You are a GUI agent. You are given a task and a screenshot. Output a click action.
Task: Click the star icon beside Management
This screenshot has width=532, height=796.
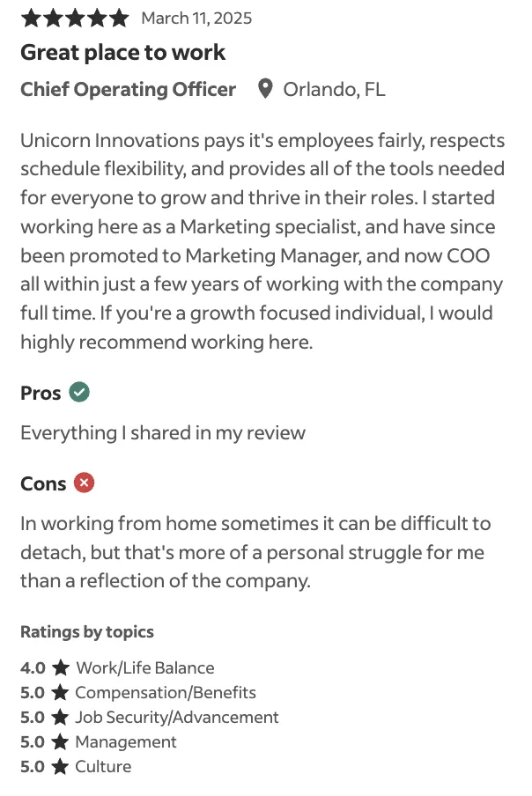coord(61,741)
